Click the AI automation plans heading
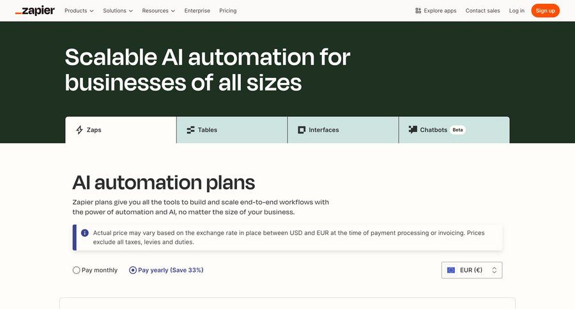Viewport: 575px width, 309px height. click(164, 183)
